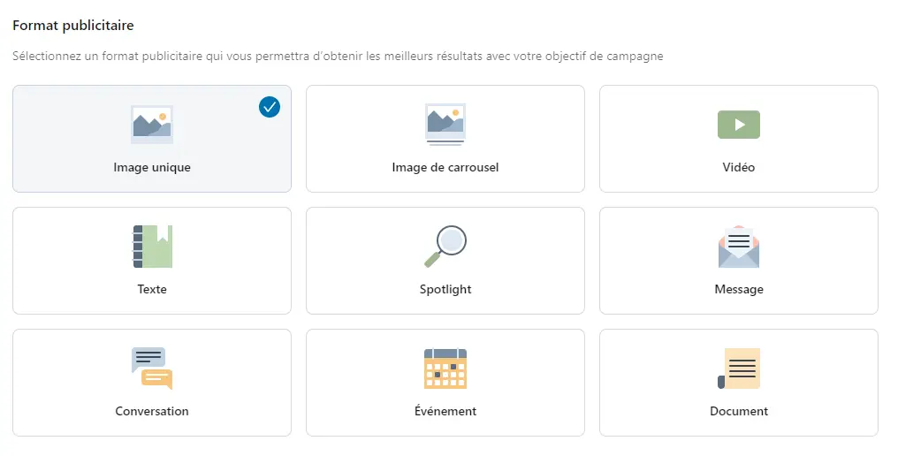Select the Image de carrousel label
The width and height of the screenshot is (898, 456).
click(x=445, y=167)
